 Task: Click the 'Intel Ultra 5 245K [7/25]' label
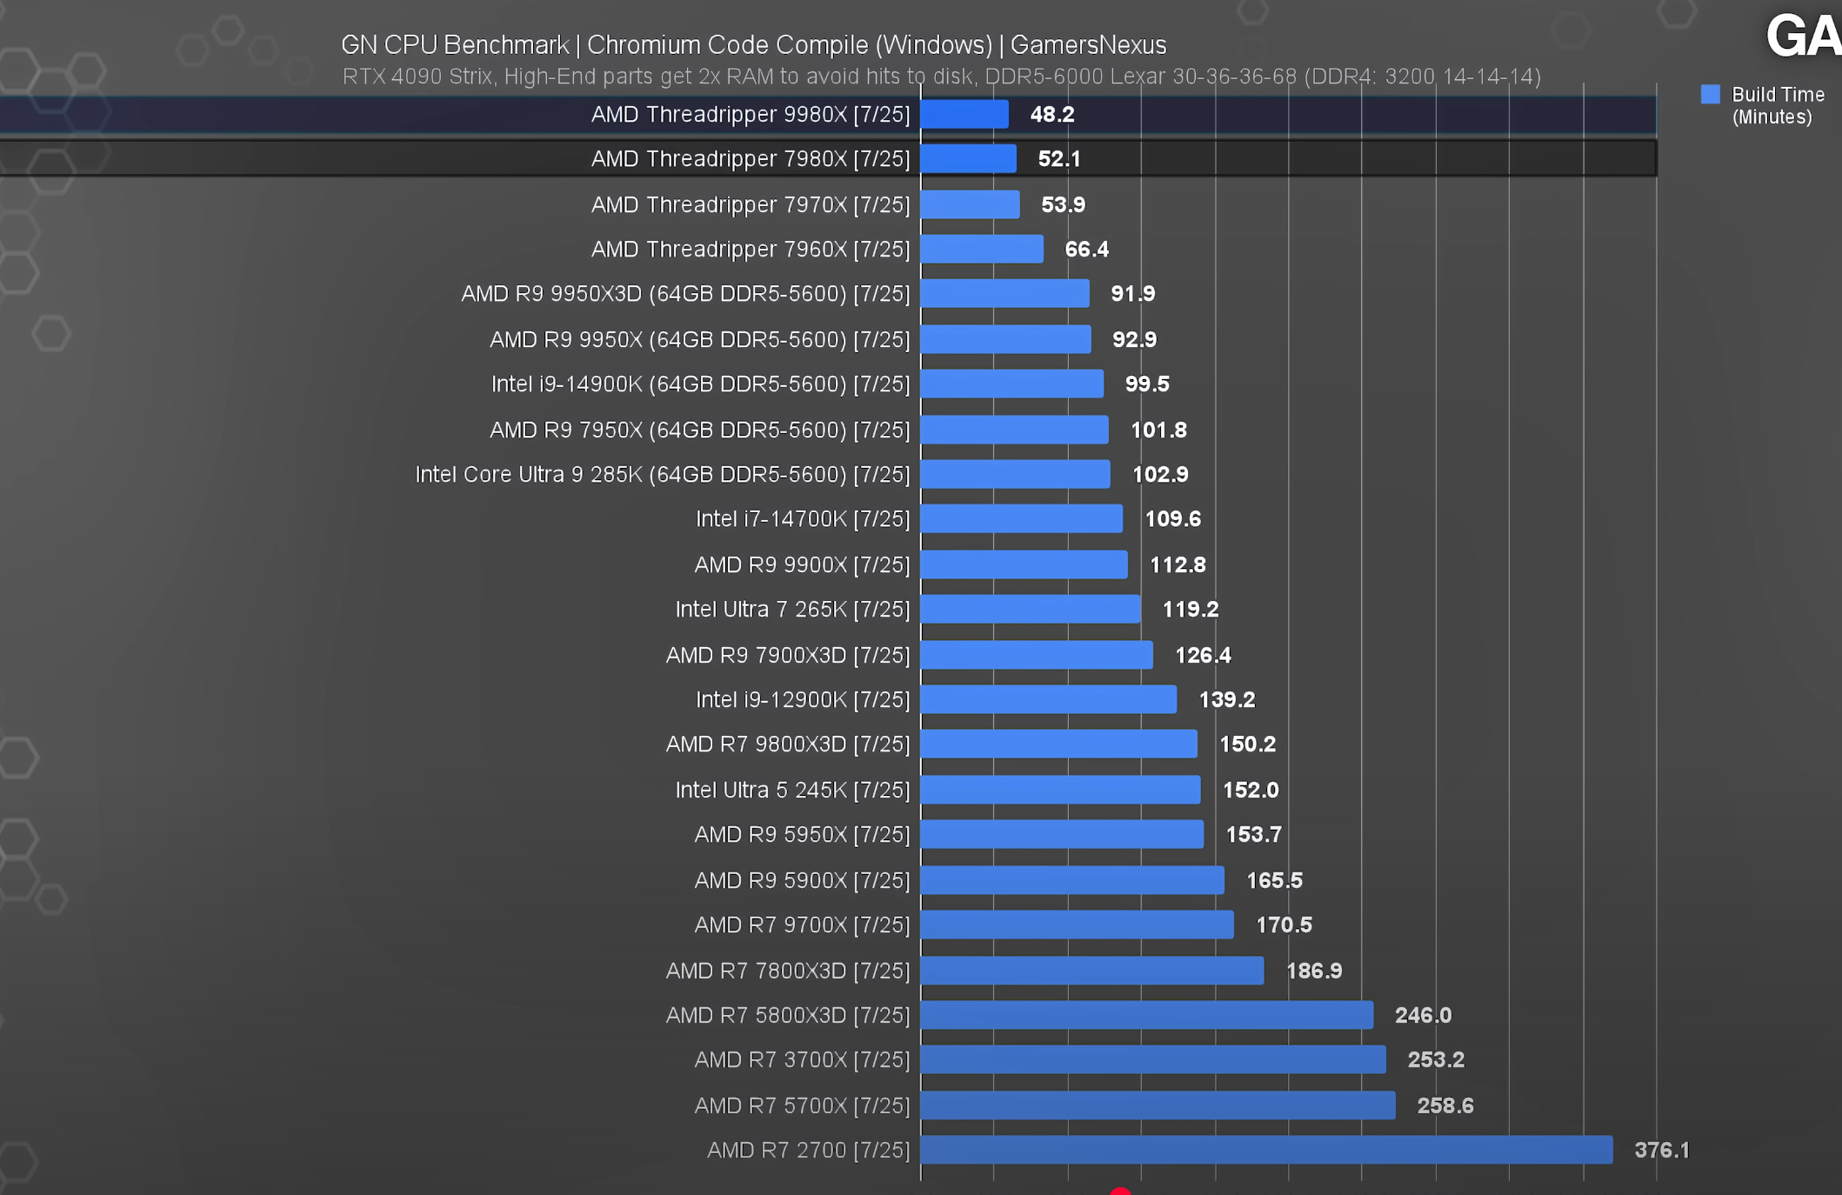(x=792, y=790)
